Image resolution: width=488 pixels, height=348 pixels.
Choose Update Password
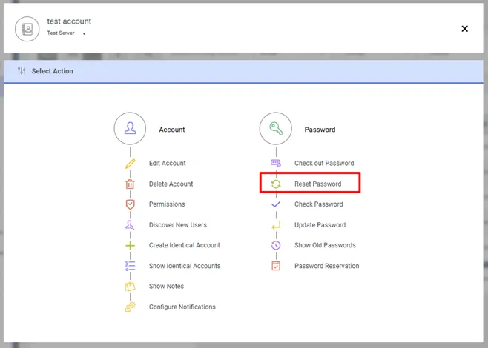click(x=320, y=225)
